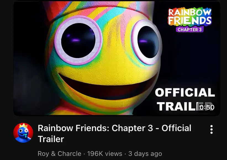Click the RAINBOW word in the logo

[x=190, y=13]
